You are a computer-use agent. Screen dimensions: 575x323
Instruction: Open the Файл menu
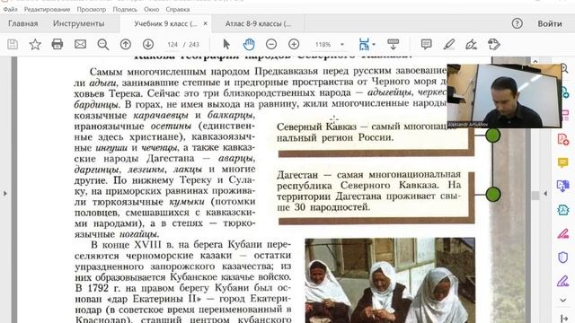pos(10,9)
